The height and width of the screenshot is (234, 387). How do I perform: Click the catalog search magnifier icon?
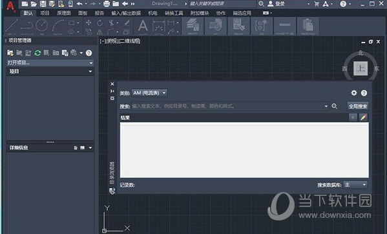[x=335, y=106]
